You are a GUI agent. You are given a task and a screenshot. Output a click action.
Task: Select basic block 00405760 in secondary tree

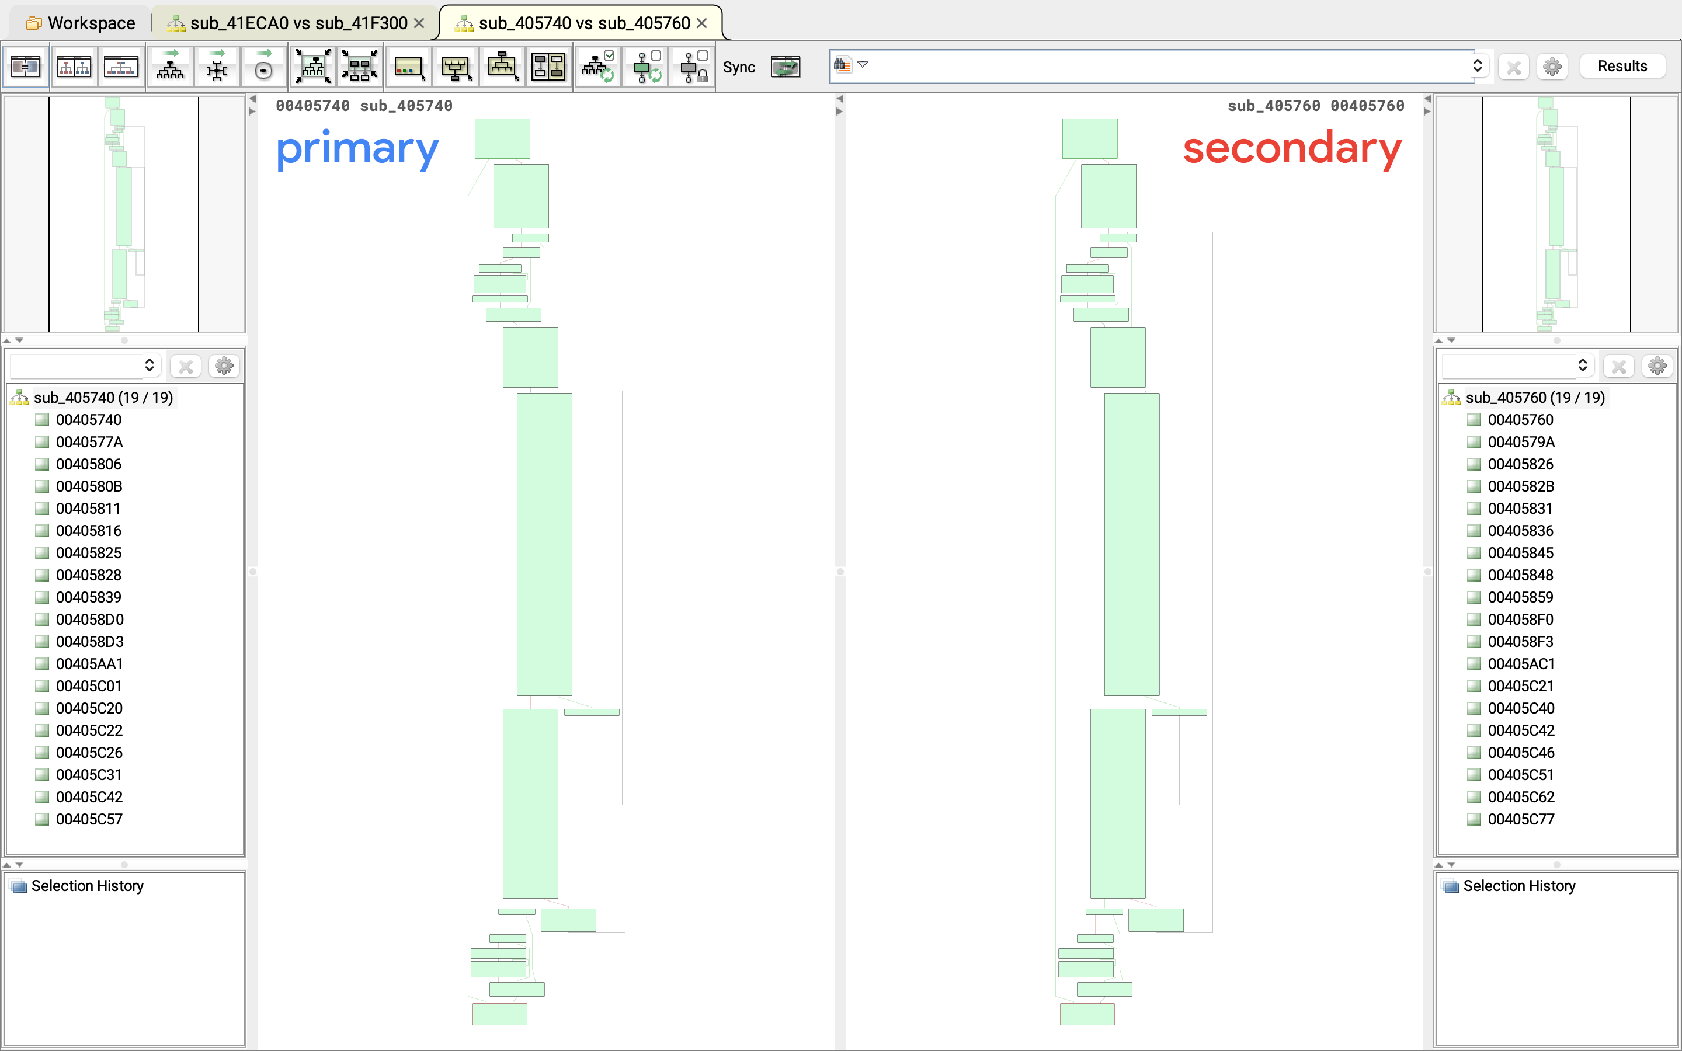1521,420
